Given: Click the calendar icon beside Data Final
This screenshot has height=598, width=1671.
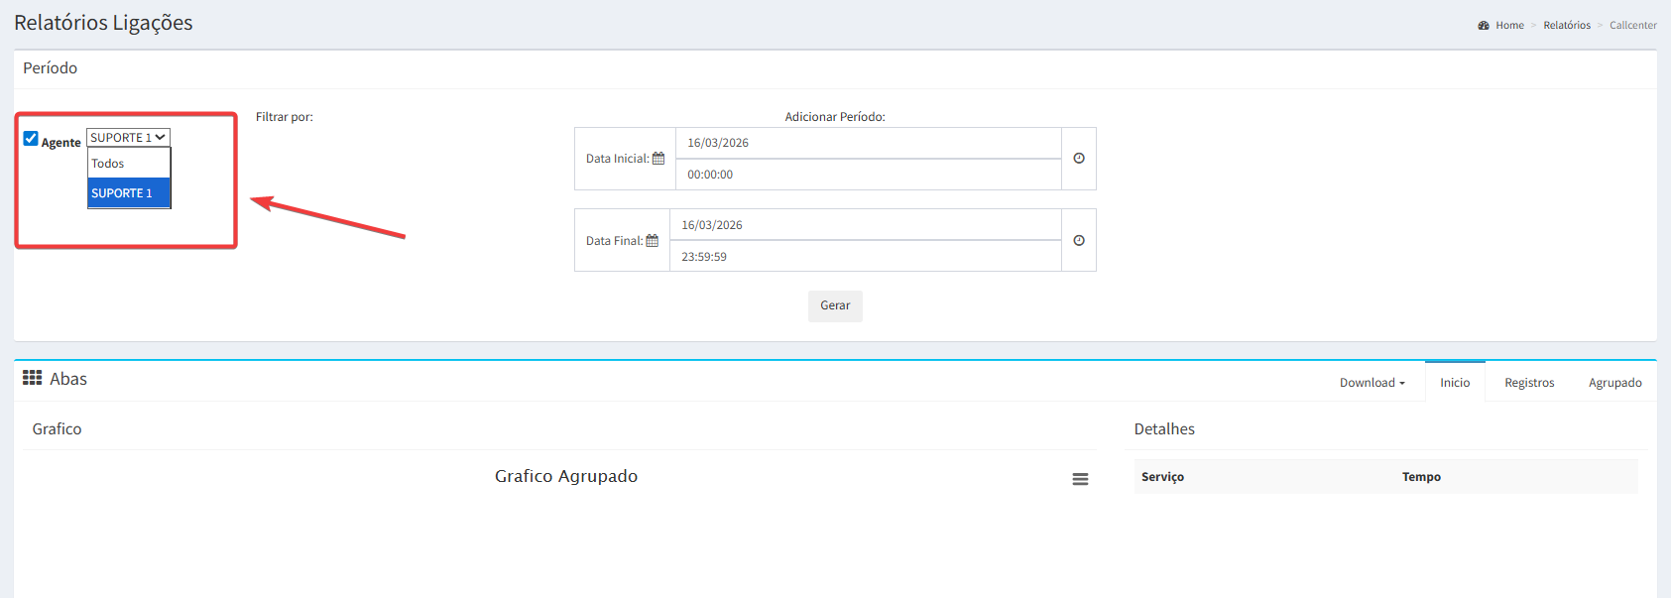Looking at the screenshot, I should 653,241.
